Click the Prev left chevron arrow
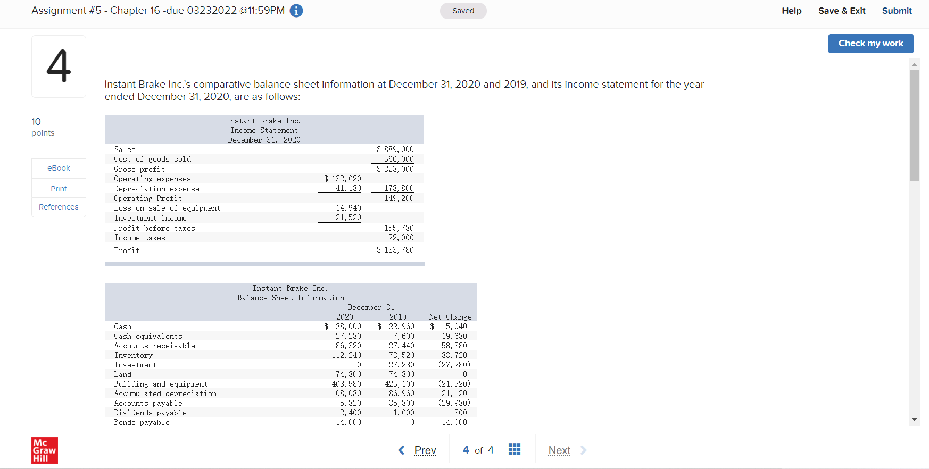The width and height of the screenshot is (929, 469). click(x=402, y=450)
